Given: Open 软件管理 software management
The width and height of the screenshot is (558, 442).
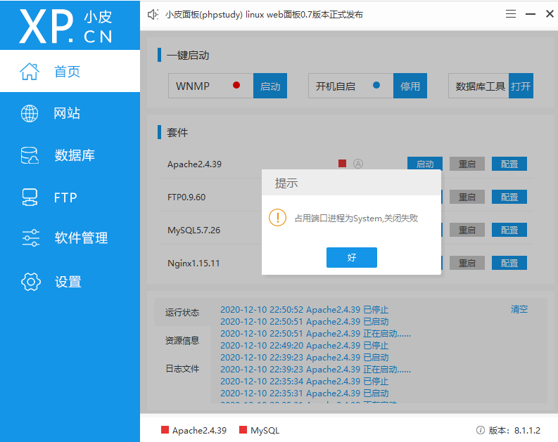Looking at the screenshot, I should point(70,238).
